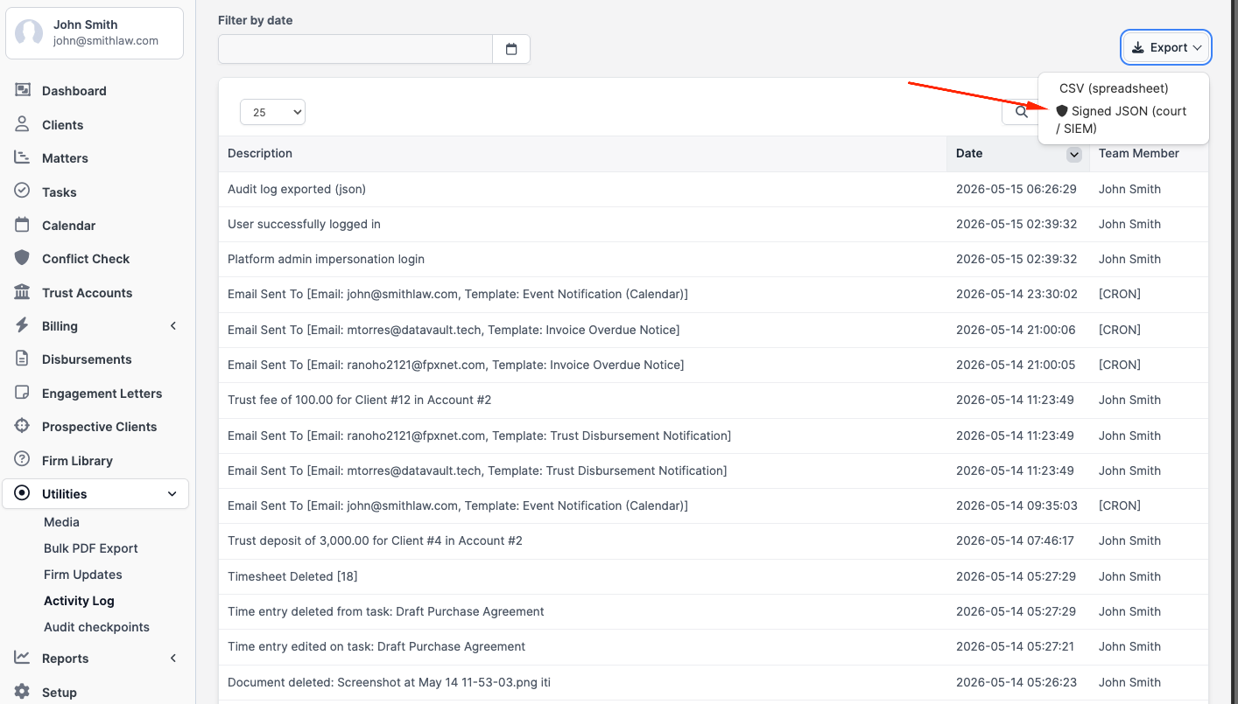Click the Dashboard sidebar icon
Viewport: 1238px width, 704px height.
point(23,90)
